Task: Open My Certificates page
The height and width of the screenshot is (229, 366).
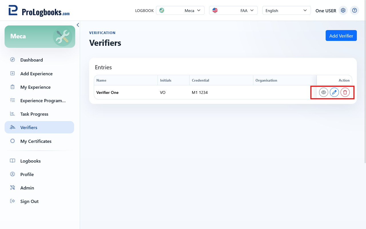Action: 39,141
